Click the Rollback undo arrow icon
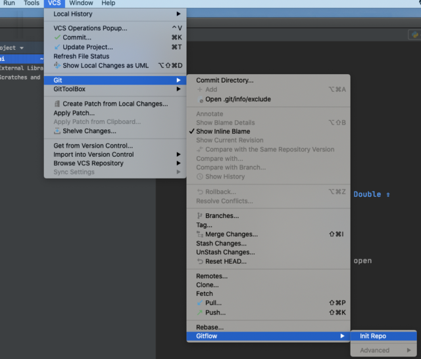 click(200, 192)
